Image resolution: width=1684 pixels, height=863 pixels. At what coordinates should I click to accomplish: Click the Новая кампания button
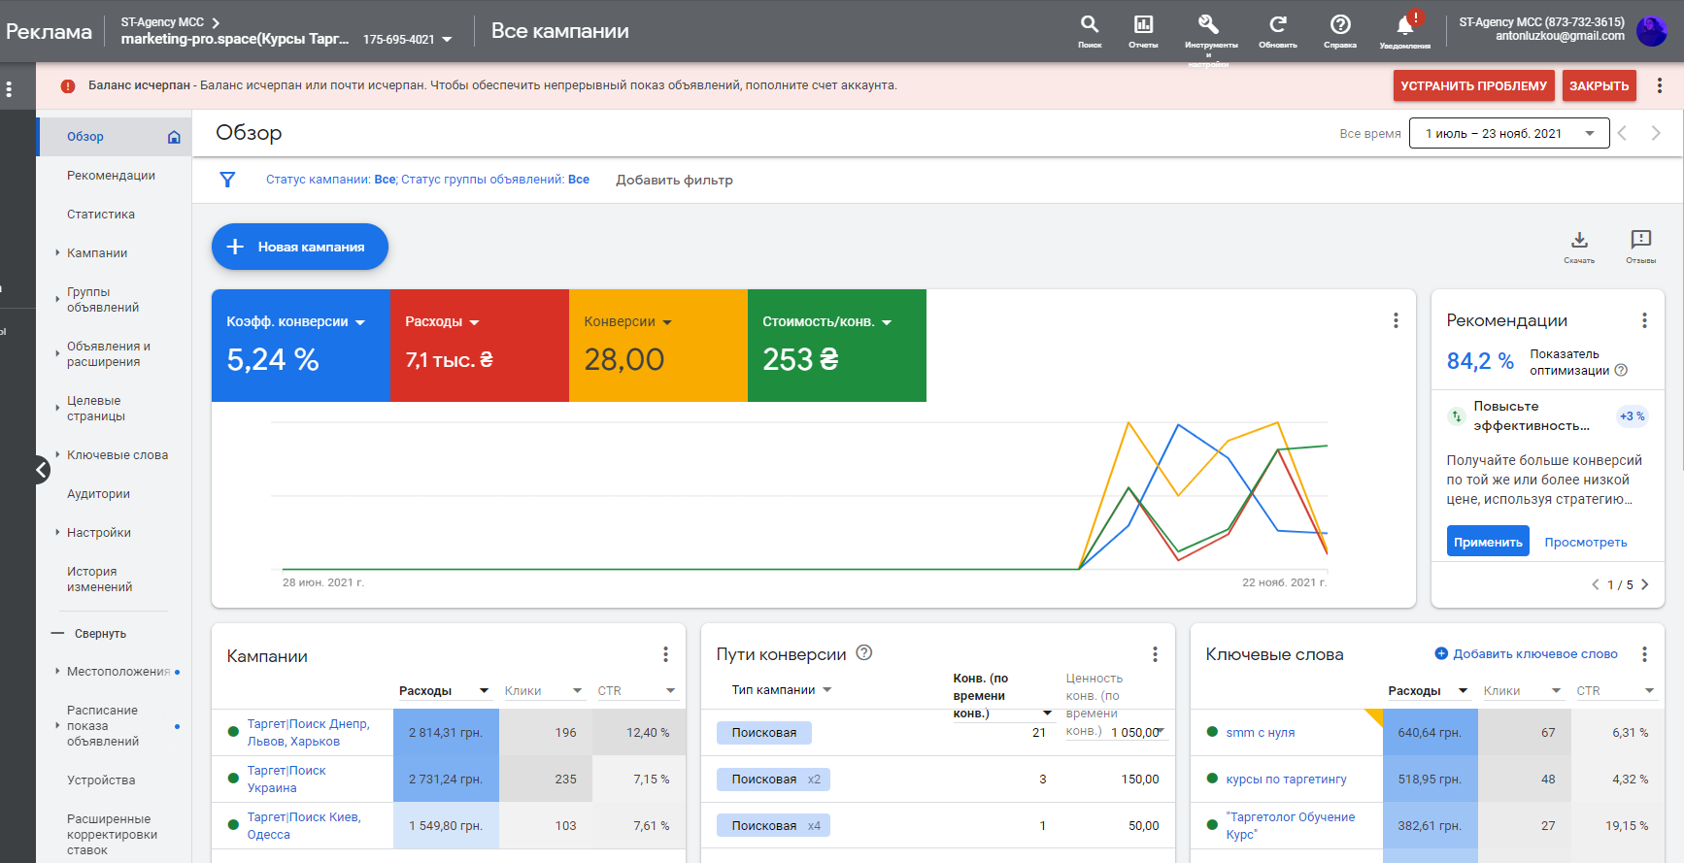(x=299, y=248)
